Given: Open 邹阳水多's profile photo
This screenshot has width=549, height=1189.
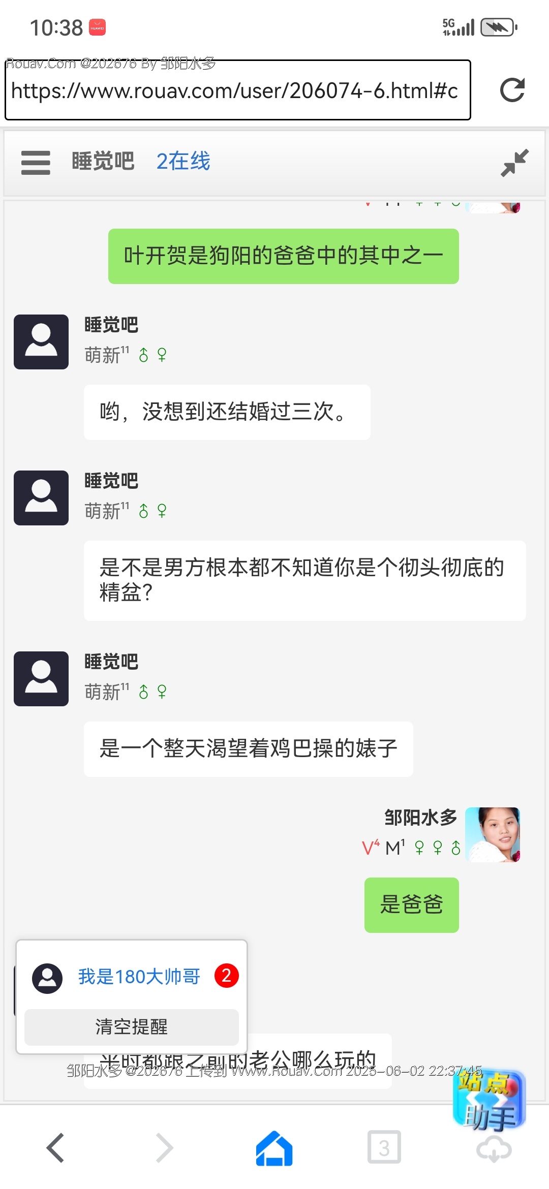Looking at the screenshot, I should click(x=493, y=834).
